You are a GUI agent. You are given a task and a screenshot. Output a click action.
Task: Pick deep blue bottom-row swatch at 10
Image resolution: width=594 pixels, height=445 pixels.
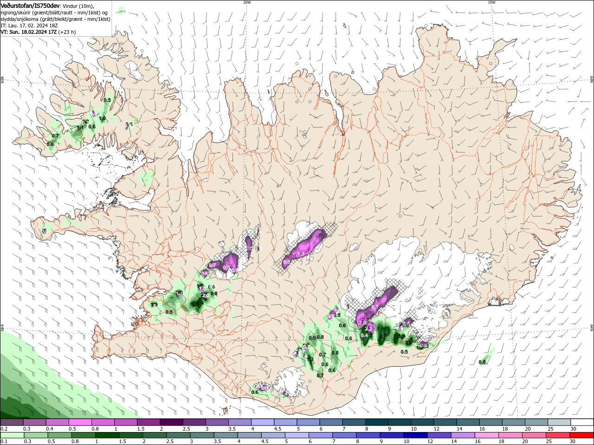[415, 435]
